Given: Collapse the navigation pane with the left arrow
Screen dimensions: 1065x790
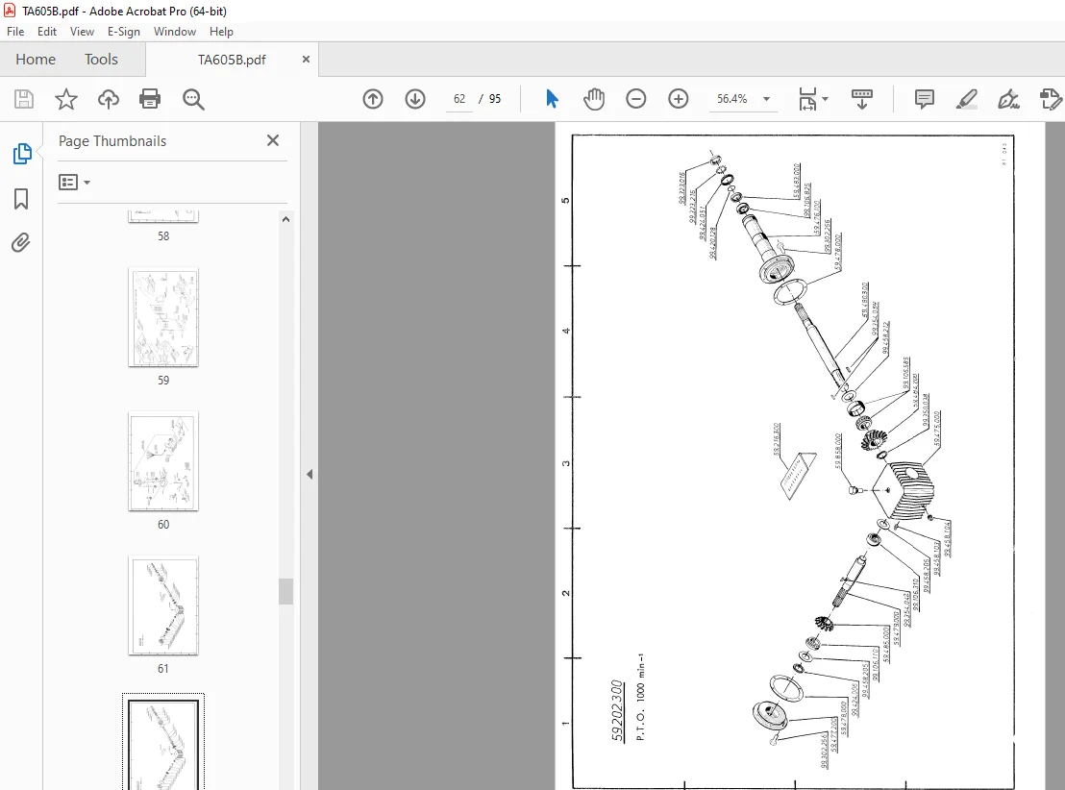Looking at the screenshot, I should click(x=310, y=474).
